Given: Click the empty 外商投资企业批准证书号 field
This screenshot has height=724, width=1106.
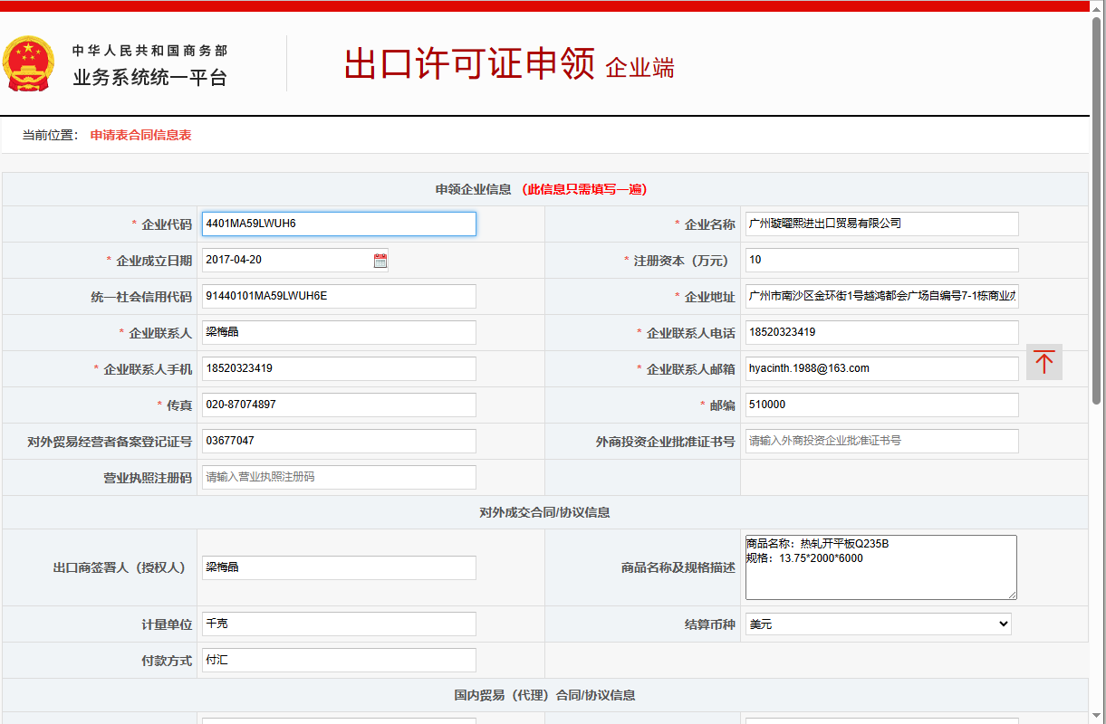Looking at the screenshot, I should point(881,441).
